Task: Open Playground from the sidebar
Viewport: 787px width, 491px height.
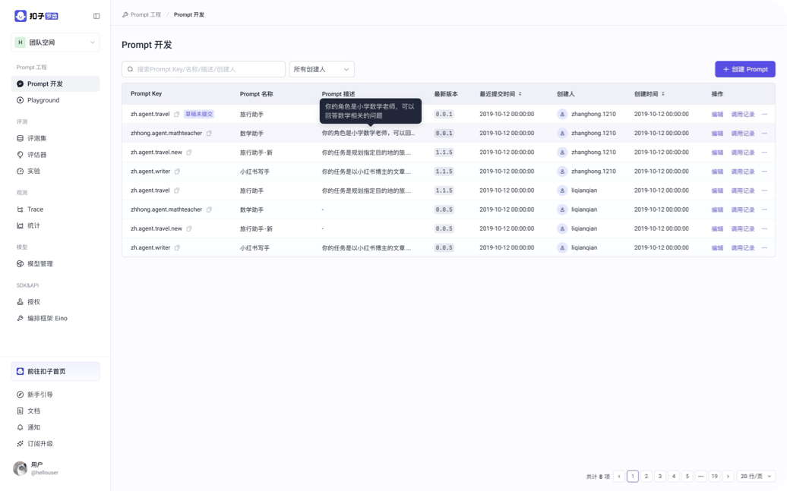Action: coord(55,100)
